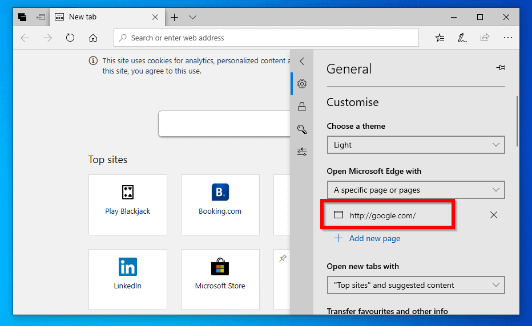Go forward with the forward arrow
The image size is (532, 326).
[47, 38]
